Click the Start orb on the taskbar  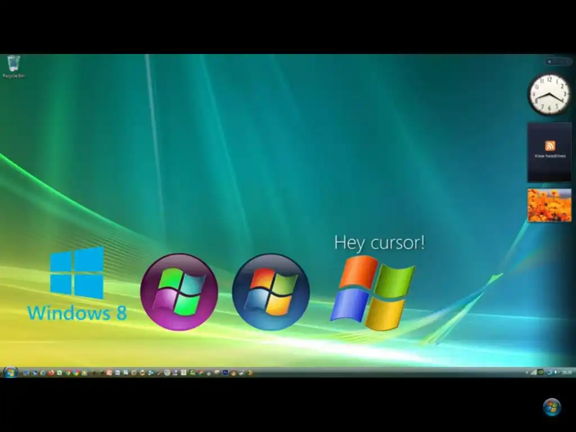[10, 372]
